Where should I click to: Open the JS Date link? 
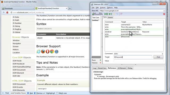[x=16, y=17]
